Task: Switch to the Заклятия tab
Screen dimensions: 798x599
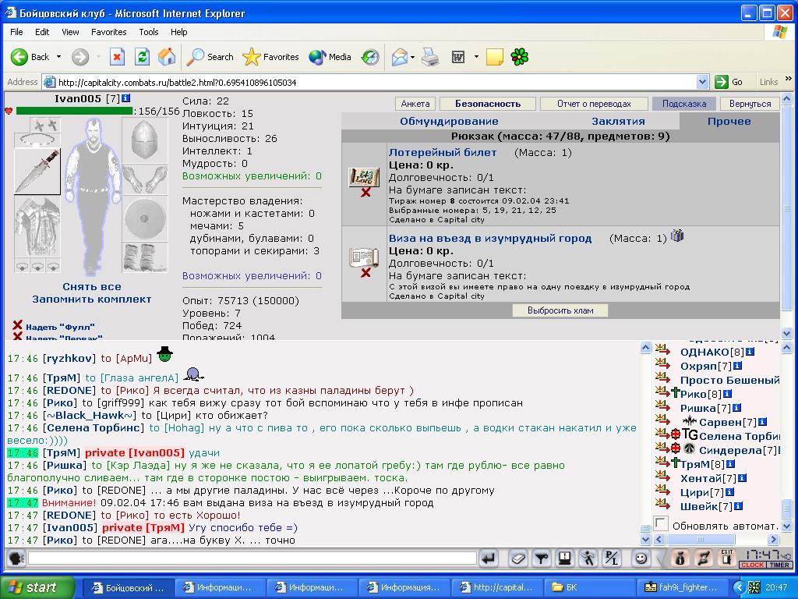Action: click(x=618, y=121)
